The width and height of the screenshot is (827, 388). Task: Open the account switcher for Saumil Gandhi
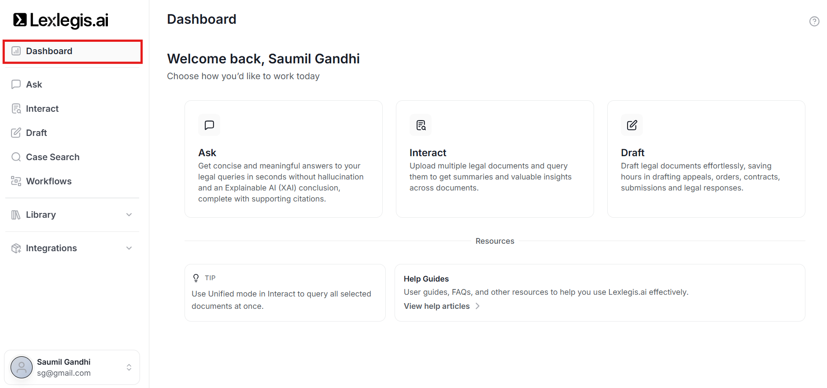point(129,367)
